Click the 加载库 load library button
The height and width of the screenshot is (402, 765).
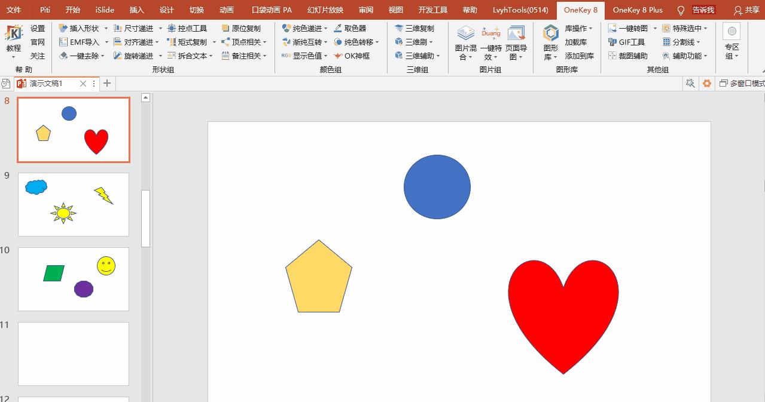(x=575, y=42)
